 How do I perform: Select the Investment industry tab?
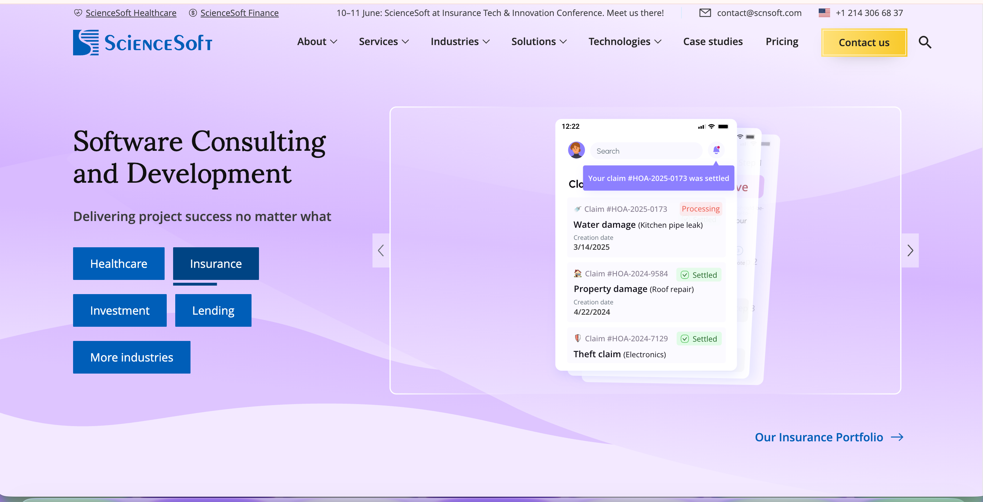tap(120, 310)
